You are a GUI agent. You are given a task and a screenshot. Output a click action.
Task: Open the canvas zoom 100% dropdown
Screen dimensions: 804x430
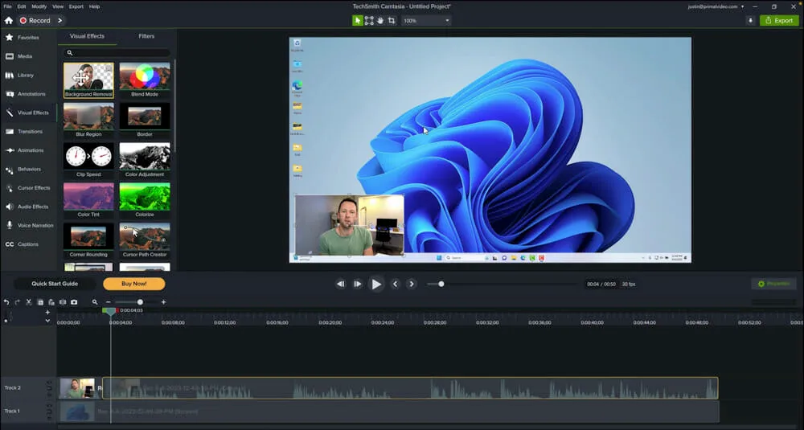point(426,20)
